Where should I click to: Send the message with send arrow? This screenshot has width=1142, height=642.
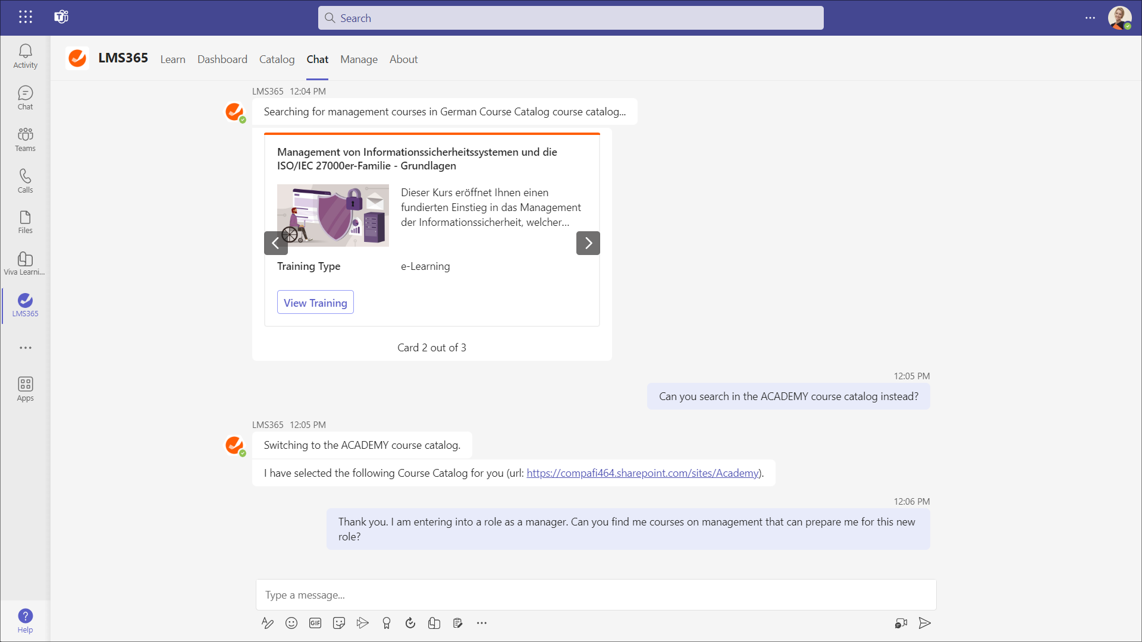click(x=924, y=623)
